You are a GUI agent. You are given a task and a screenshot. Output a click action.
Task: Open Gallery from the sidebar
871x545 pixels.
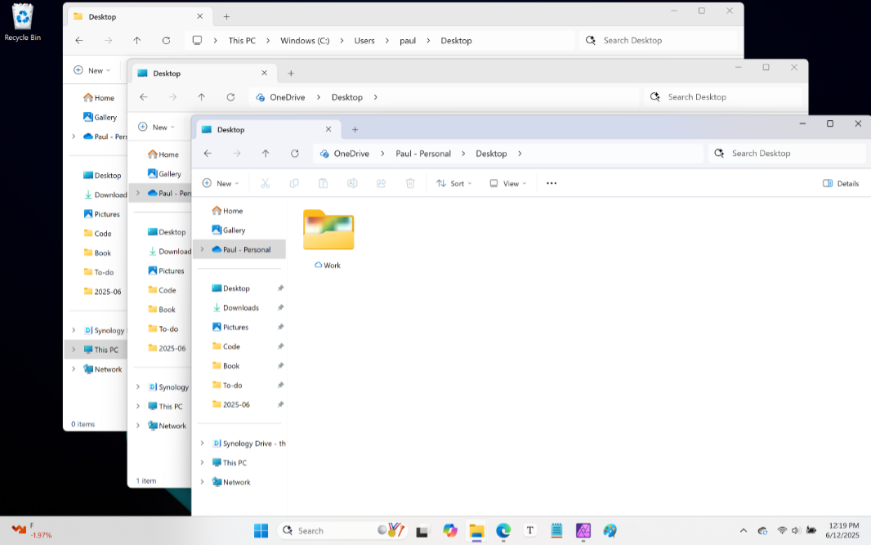point(231,230)
